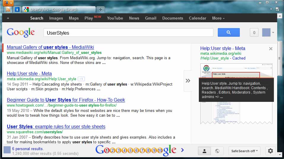Open Beginner Guide to User Styles link

66,100
